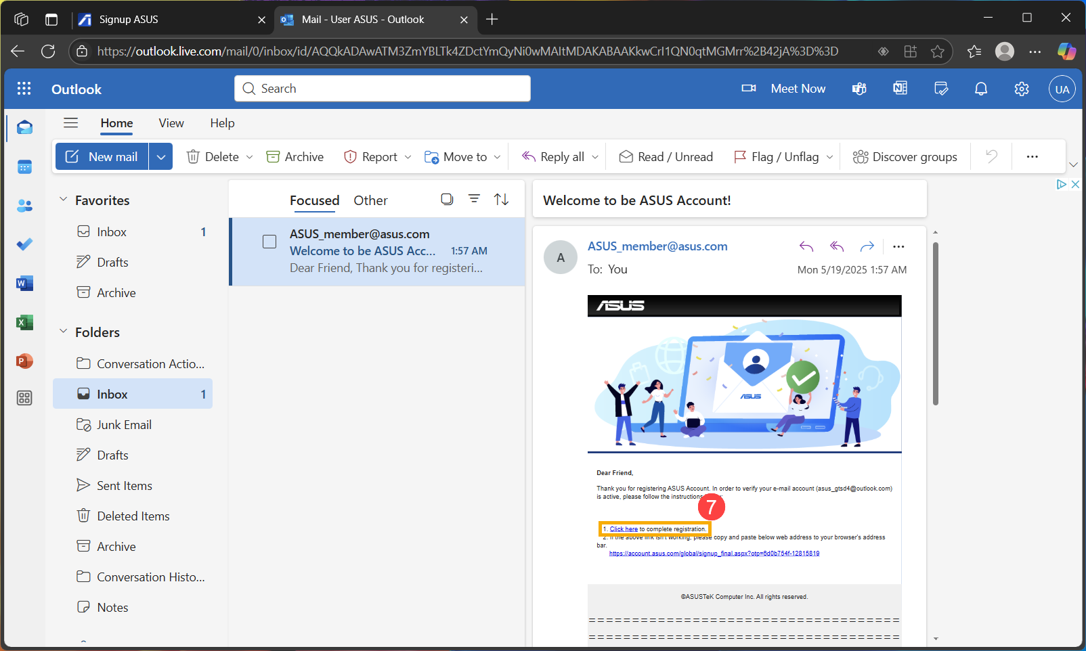Image resolution: width=1086 pixels, height=651 pixels.
Task: Open Deleted Items folder
Action: [x=133, y=516]
